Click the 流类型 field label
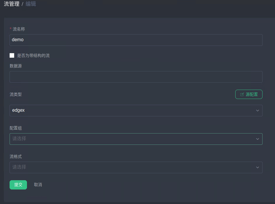275x204 pixels. [16, 94]
